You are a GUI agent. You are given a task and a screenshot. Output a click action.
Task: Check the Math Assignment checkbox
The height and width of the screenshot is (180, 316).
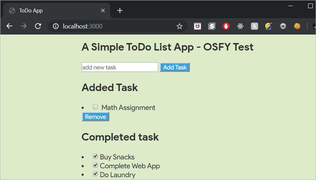[x=95, y=107]
